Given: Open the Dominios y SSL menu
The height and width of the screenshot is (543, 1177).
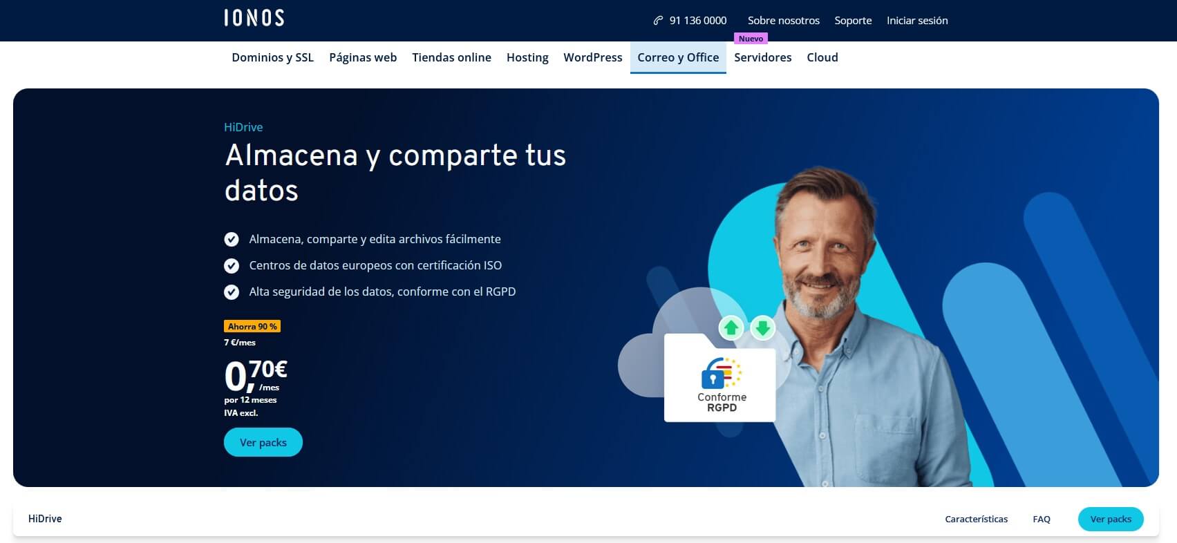Looking at the screenshot, I should coord(272,57).
